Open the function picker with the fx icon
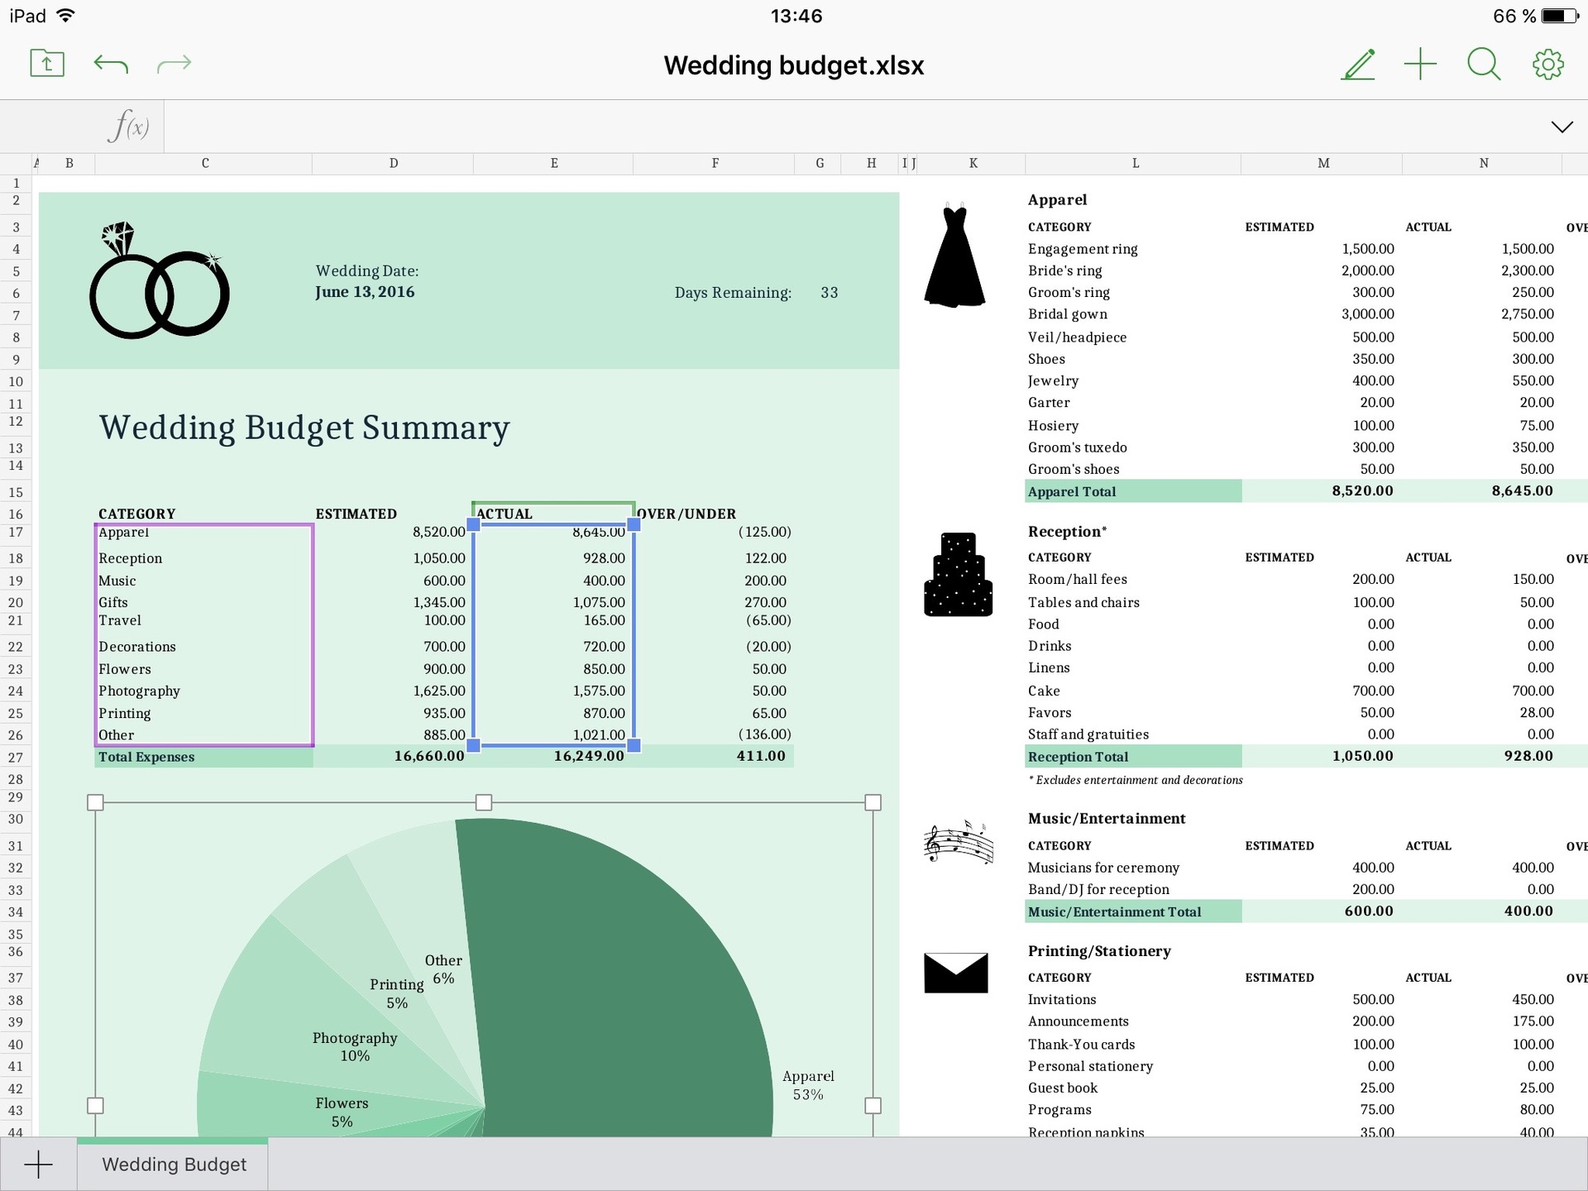Screen dimensions: 1588x1191 click(x=130, y=126)
